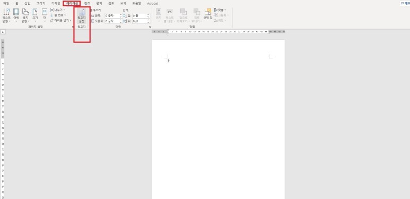Switch to the 레이아웃 (Layout) tab

click(x=72, y=3)
